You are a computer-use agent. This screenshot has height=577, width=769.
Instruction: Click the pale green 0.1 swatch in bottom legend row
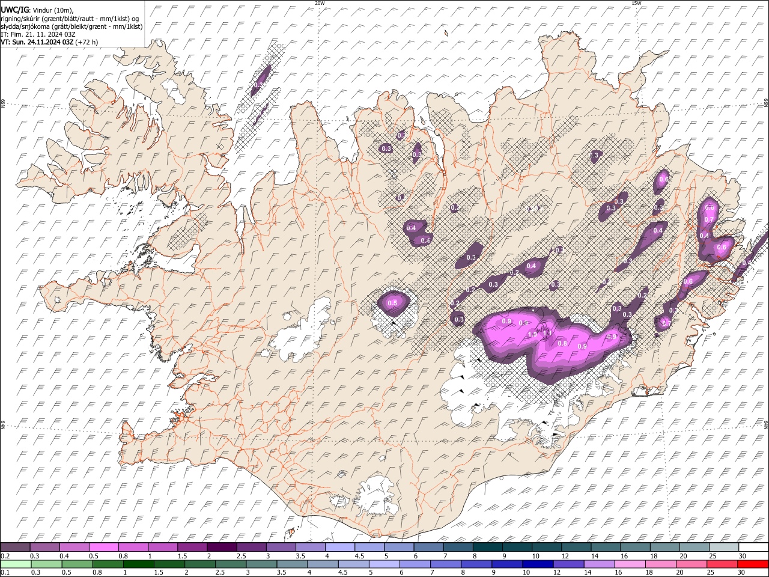pos(16,564)
